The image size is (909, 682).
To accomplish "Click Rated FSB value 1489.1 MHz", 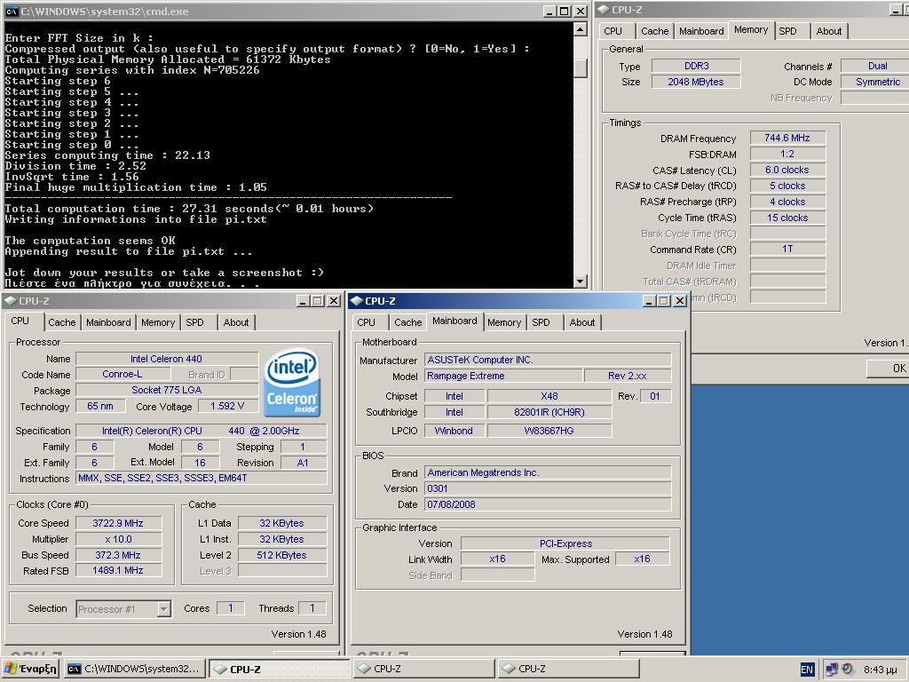I will click(x=118, y=571).
